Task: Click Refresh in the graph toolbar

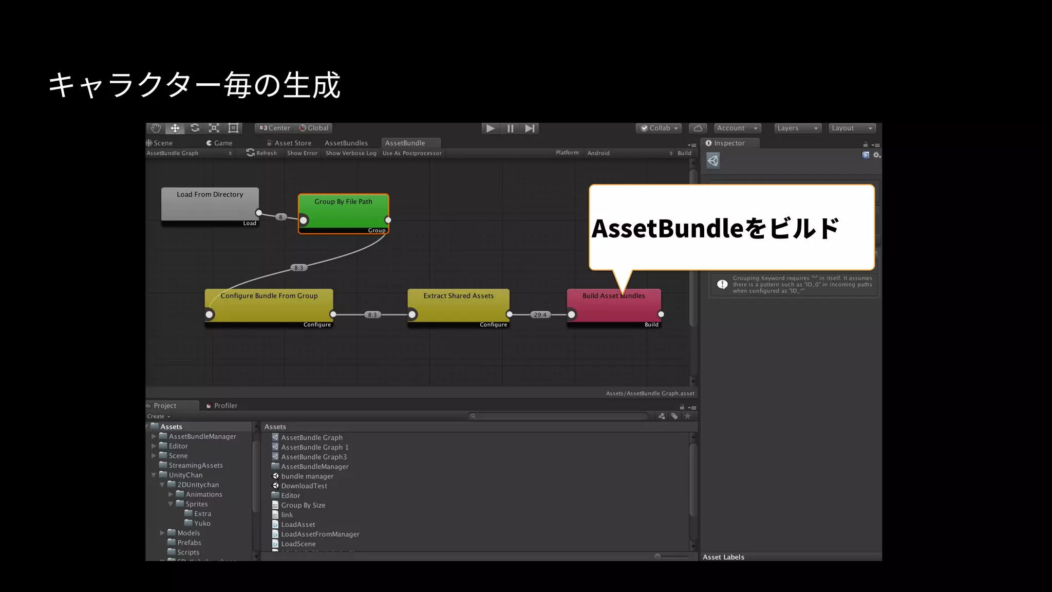Action: point(261,153)
